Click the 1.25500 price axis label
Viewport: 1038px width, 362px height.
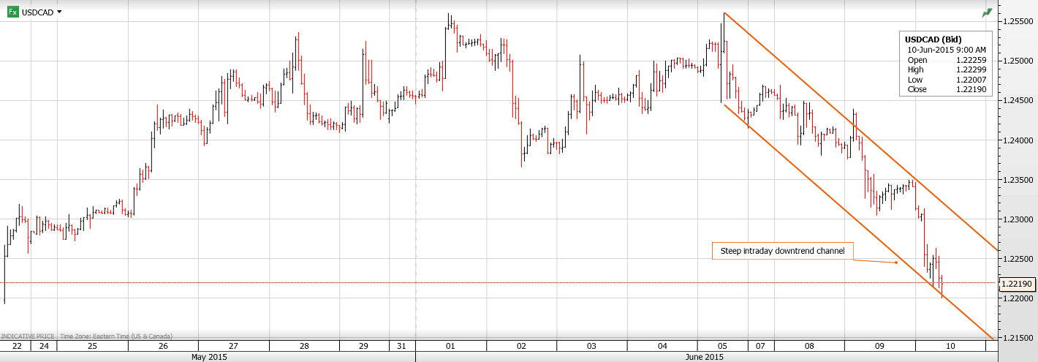1017,21
